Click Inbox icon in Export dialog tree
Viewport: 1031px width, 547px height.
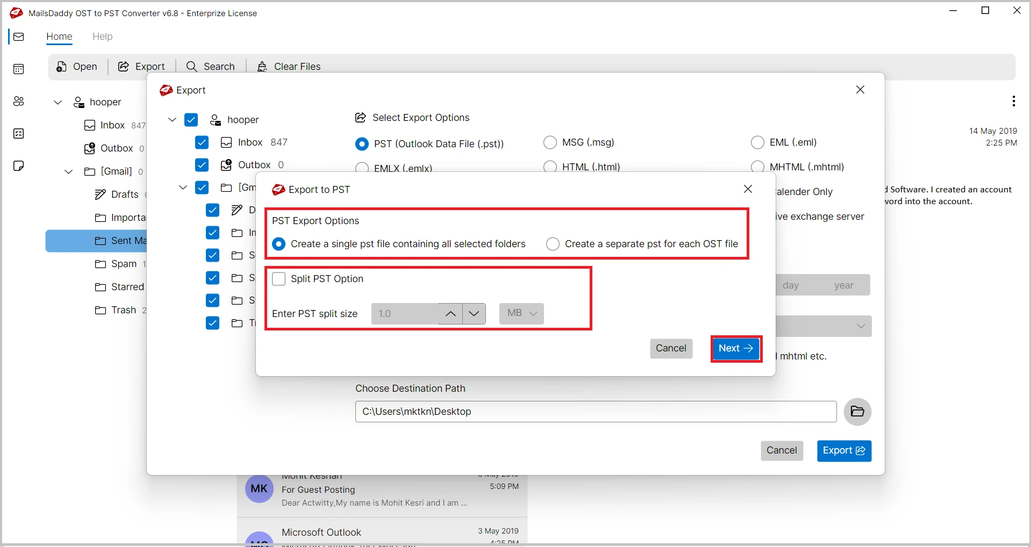click(226, 142)
